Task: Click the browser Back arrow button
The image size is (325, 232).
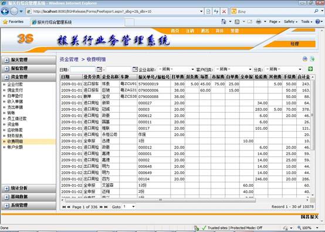Action: coord(5,11)
